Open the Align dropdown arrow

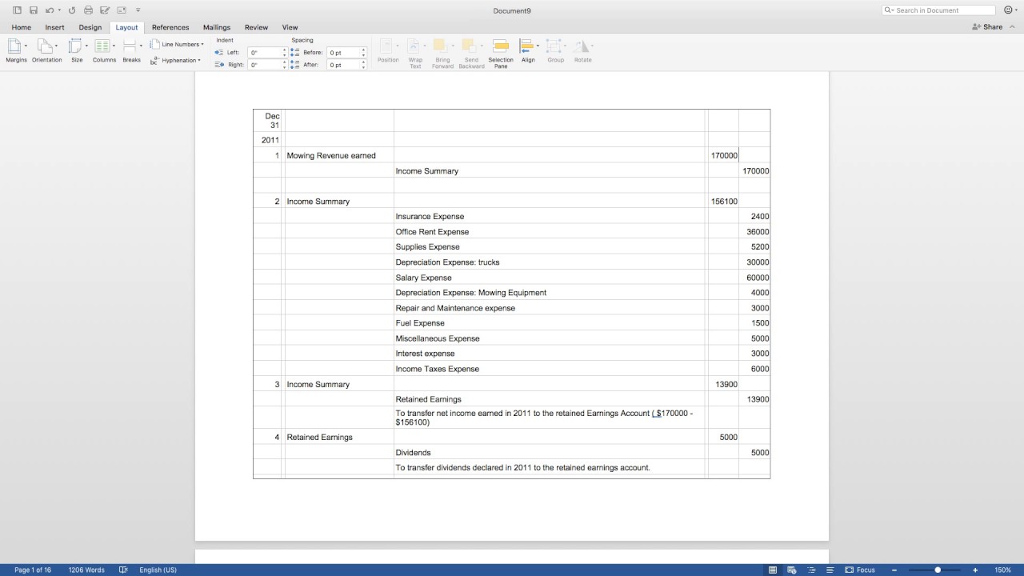(538, 46)
